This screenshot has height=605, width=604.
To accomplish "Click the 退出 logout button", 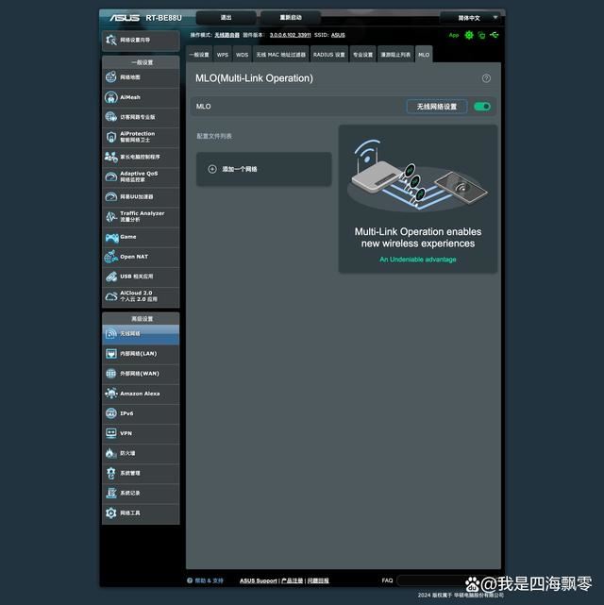I will coord(226,18).
